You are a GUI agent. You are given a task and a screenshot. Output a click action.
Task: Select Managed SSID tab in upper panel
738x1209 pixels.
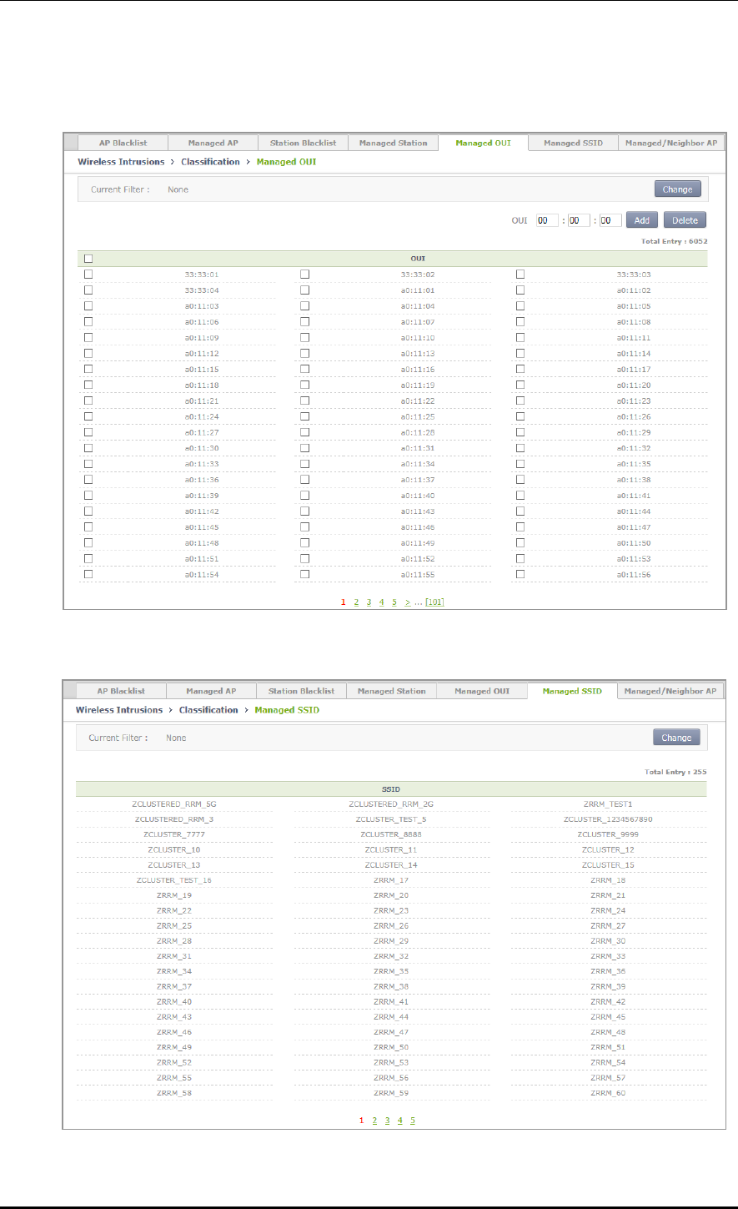574,143
